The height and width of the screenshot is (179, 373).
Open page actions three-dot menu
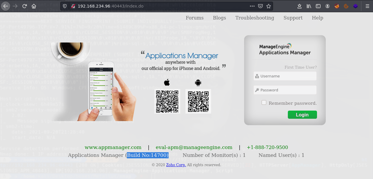point(252,6)
